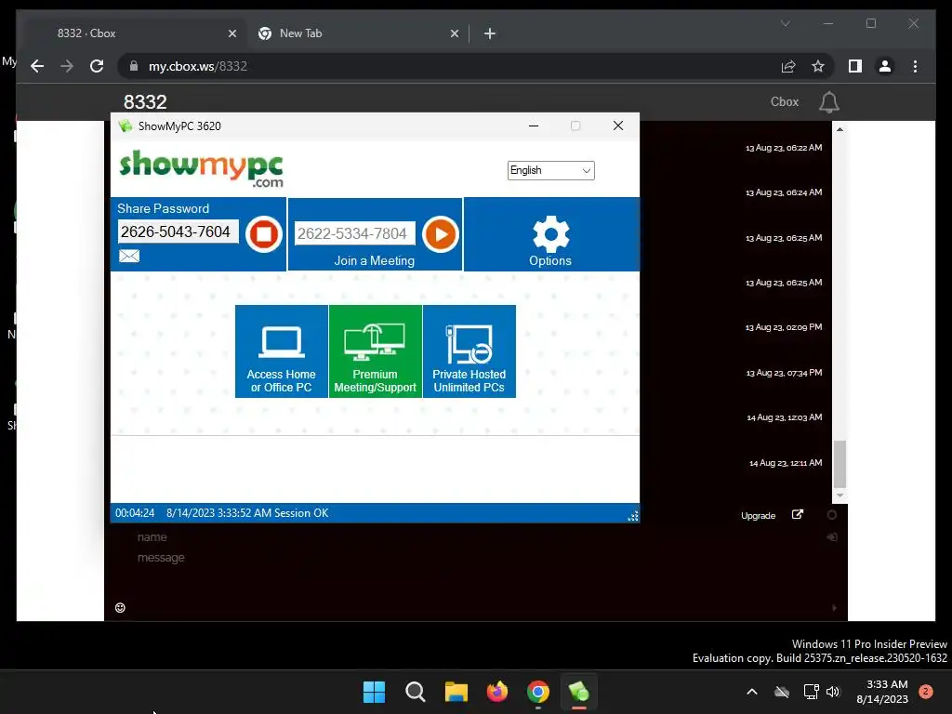Open Chrome three-dot menu

tap(915, 66)
